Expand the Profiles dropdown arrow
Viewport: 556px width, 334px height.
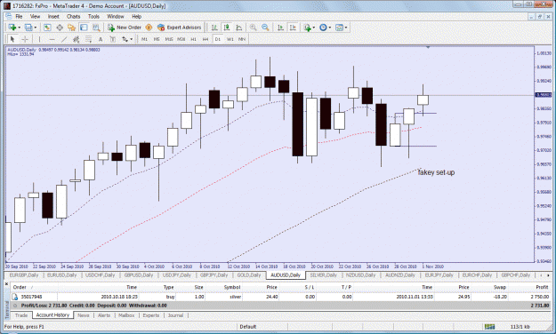coord(35,28)
